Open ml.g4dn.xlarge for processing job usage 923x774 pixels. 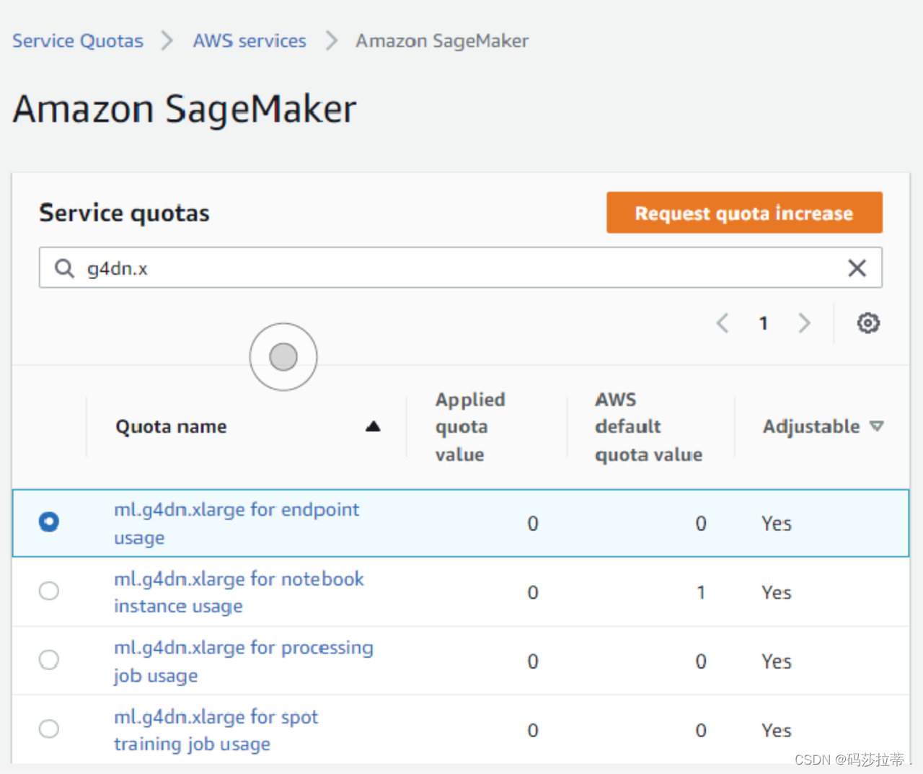pyautogui.click(x=244, y=661)
